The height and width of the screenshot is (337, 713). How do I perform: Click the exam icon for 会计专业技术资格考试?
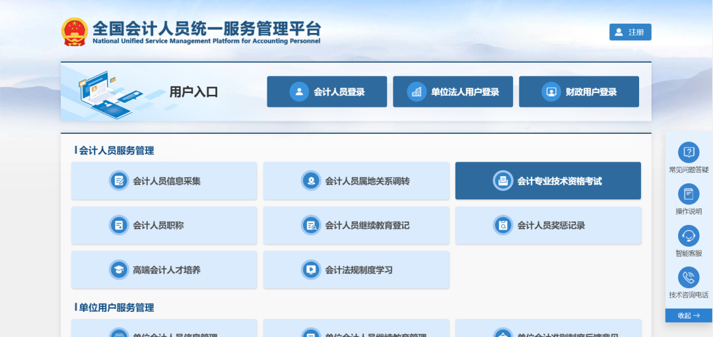503,181
